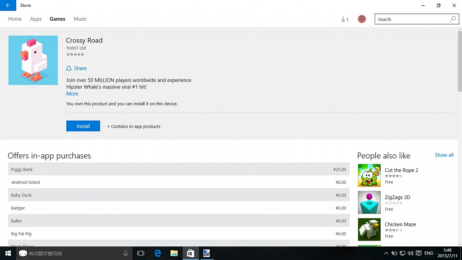Click the ¥25.00 Piggy Bank price

339,170
